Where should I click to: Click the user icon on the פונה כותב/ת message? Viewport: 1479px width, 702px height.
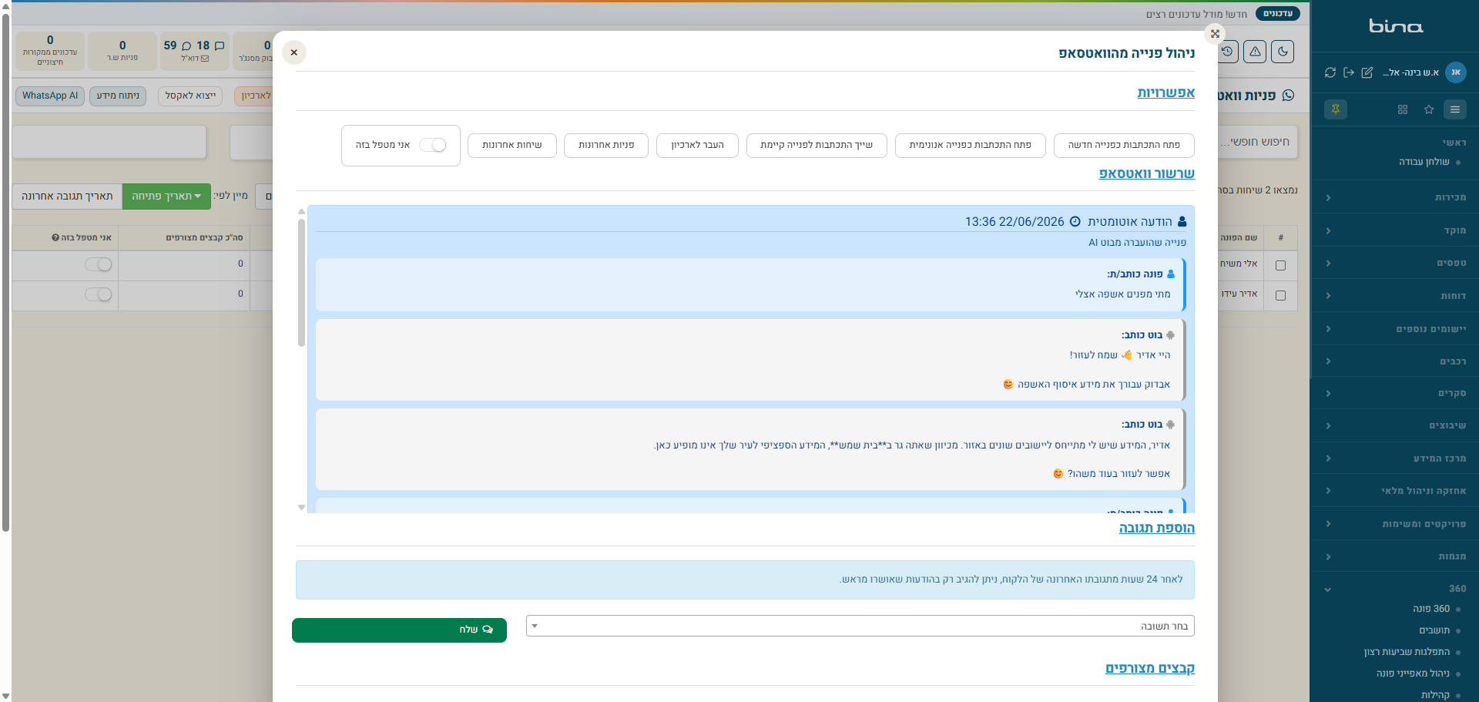(1171, 274)
